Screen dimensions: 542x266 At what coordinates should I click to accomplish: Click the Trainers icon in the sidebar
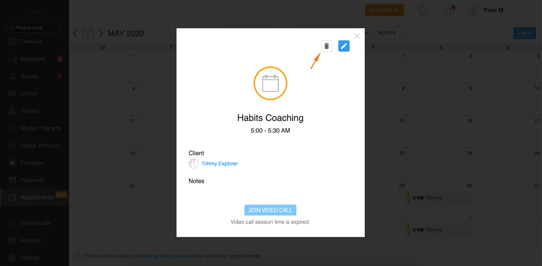click(12, 111)
